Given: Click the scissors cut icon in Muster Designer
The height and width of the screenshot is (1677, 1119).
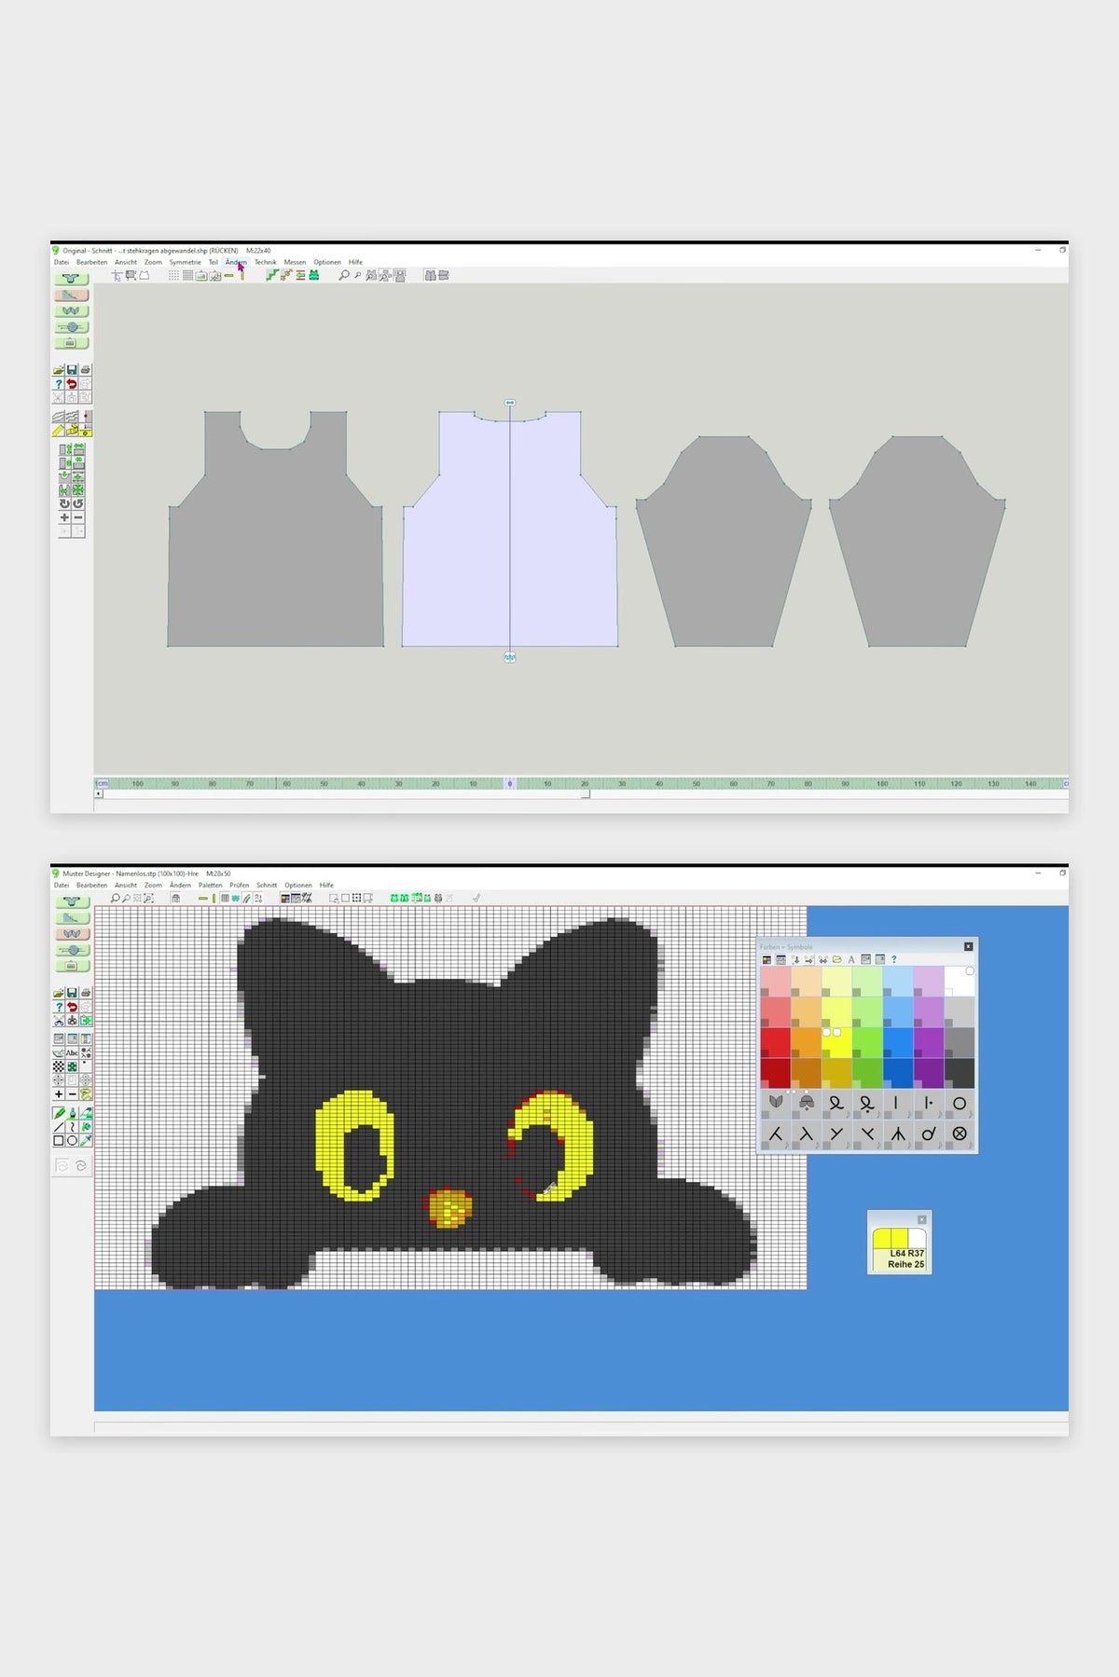Looking at the screenshot, I should coord(59,1021).
